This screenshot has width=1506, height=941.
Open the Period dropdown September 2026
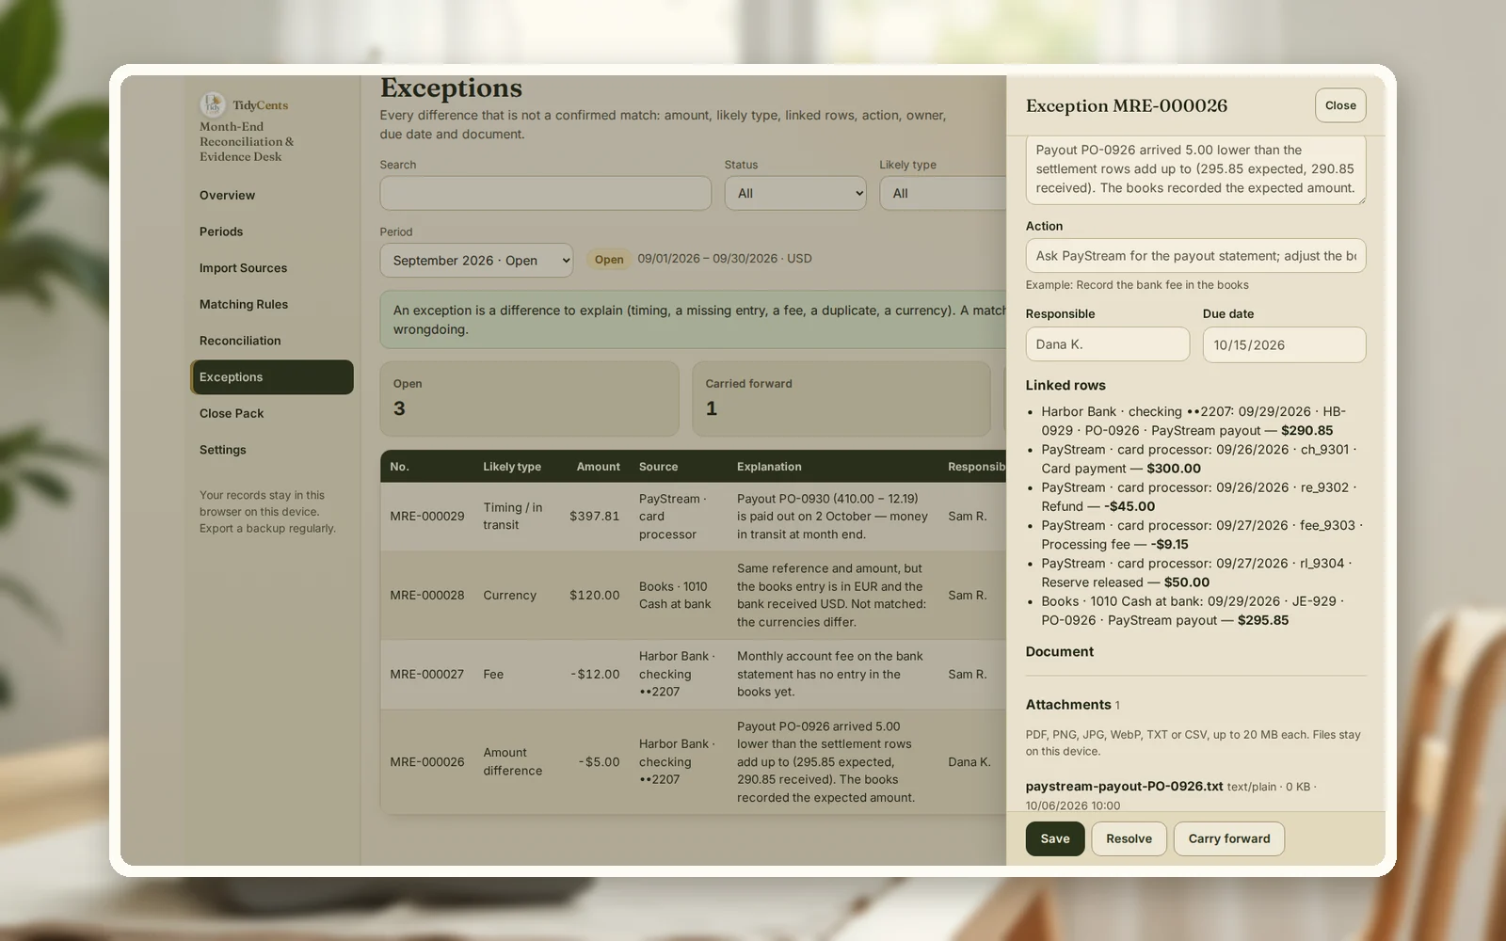[476, 261]
